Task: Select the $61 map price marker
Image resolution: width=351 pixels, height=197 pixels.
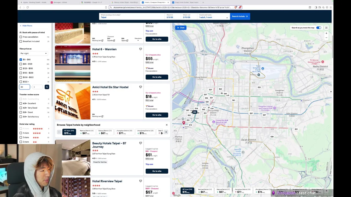Action: click(x=234, y=100)
